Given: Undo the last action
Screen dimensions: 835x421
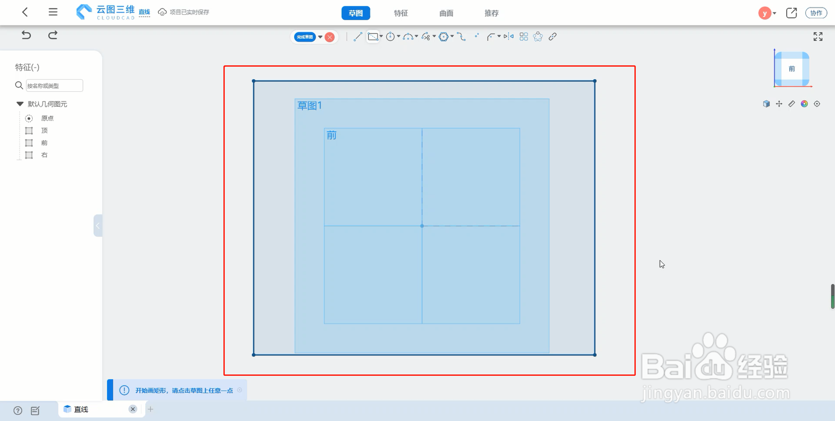Looking at the screenshot, I should tap(26, 35).
